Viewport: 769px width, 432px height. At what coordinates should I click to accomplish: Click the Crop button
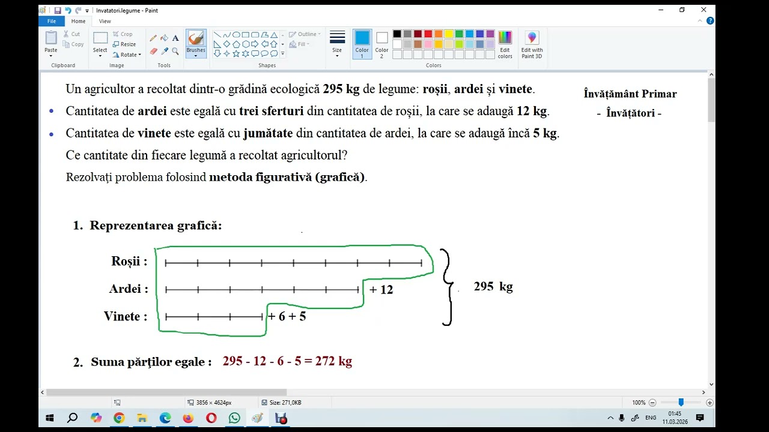[x=122, y=34]
